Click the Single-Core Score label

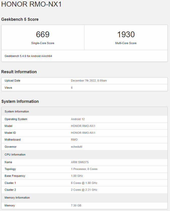(x=43, y=43)
